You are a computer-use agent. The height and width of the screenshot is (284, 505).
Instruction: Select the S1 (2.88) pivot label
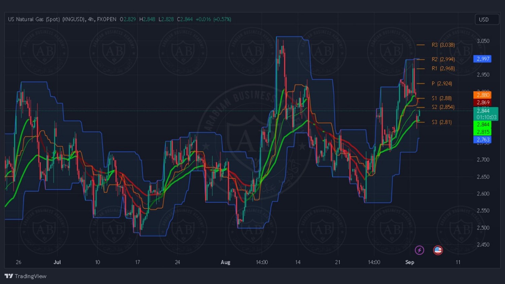tap(442, 98)
